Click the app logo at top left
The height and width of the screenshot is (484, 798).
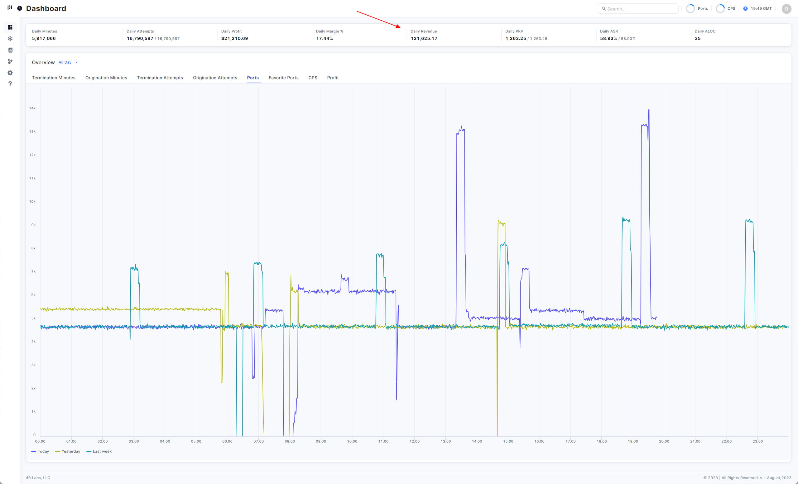point(10,7)
